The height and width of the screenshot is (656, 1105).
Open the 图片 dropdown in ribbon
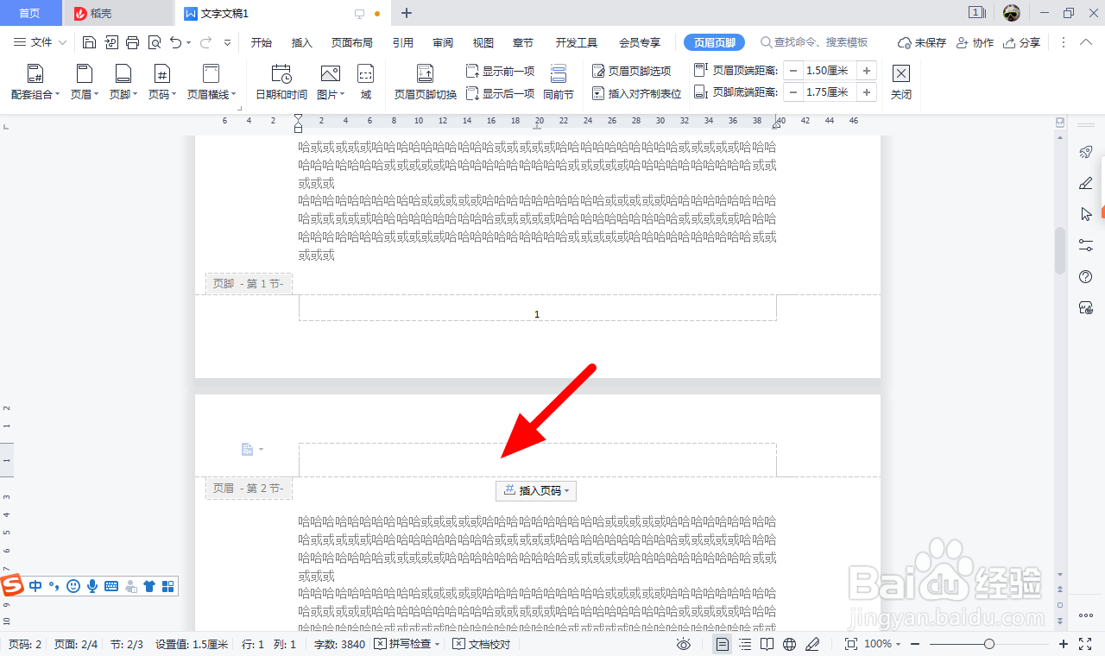pos(331,83)
